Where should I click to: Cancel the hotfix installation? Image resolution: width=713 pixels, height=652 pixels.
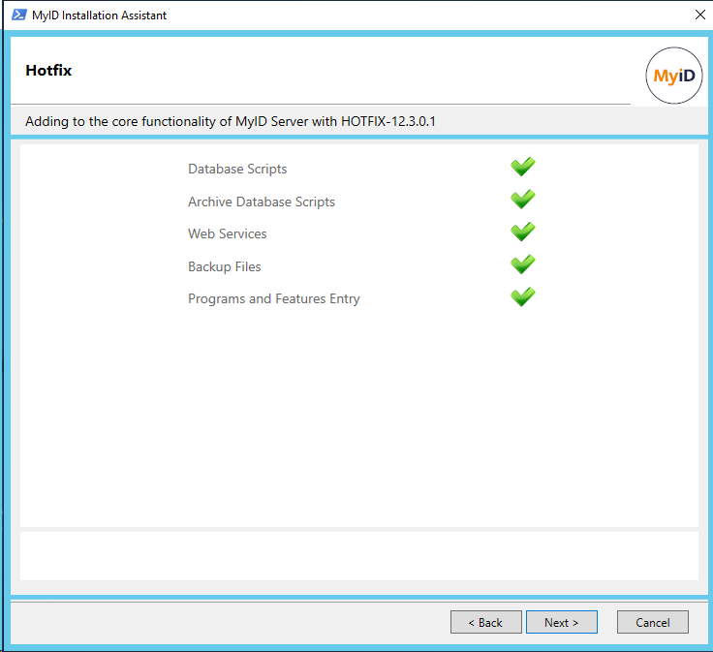[652, 622]
